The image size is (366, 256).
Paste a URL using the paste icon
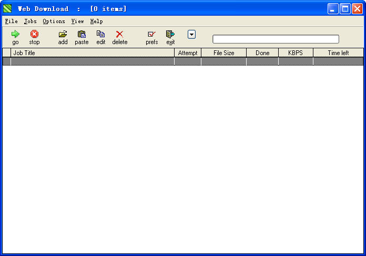pyautogui.click(x=82, y=34)
